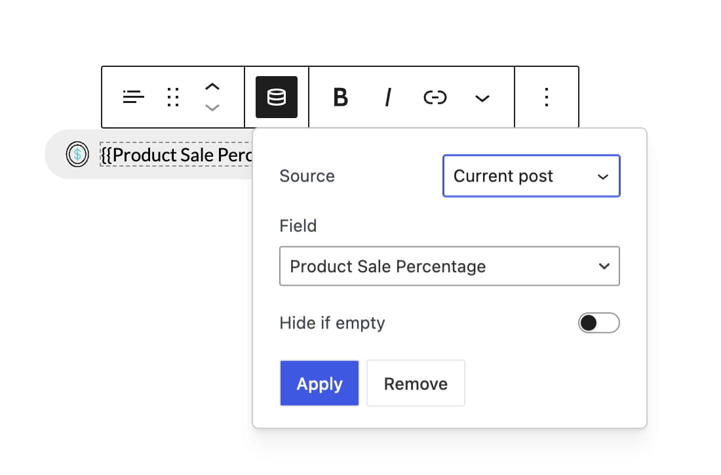Move block down with the down chevron

(212, 108)
